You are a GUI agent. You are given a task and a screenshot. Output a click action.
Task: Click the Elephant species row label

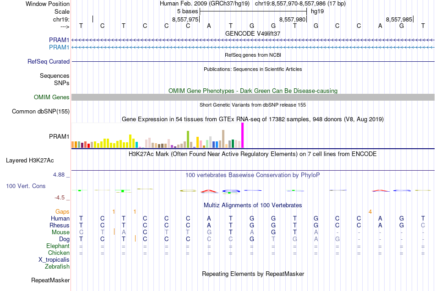coord(58,246)
